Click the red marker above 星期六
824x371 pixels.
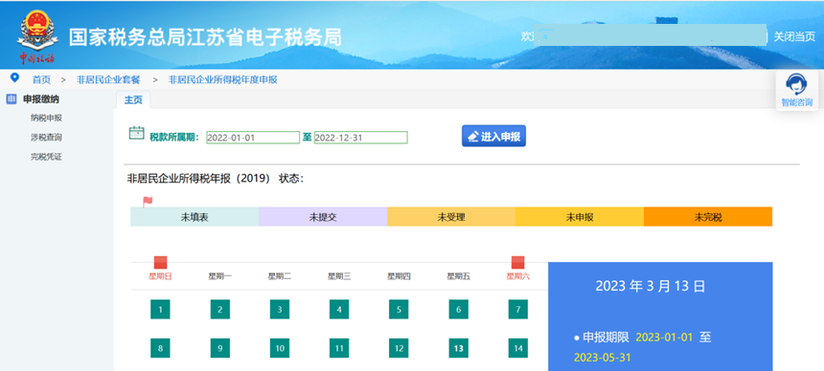[x=517, y=262]
